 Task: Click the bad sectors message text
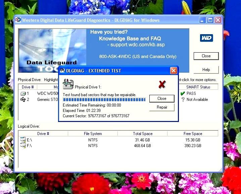[99, 95]
